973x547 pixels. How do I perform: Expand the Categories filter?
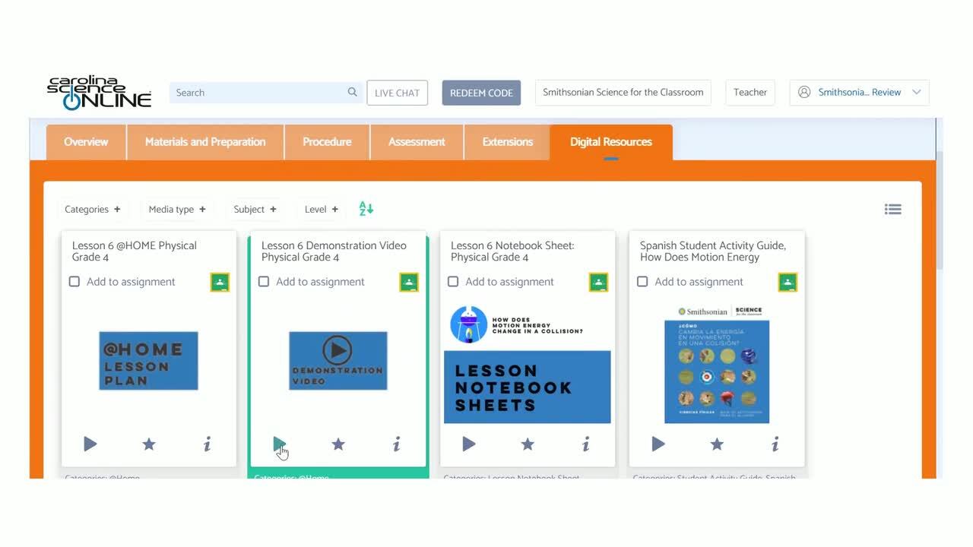pos(93,209)
